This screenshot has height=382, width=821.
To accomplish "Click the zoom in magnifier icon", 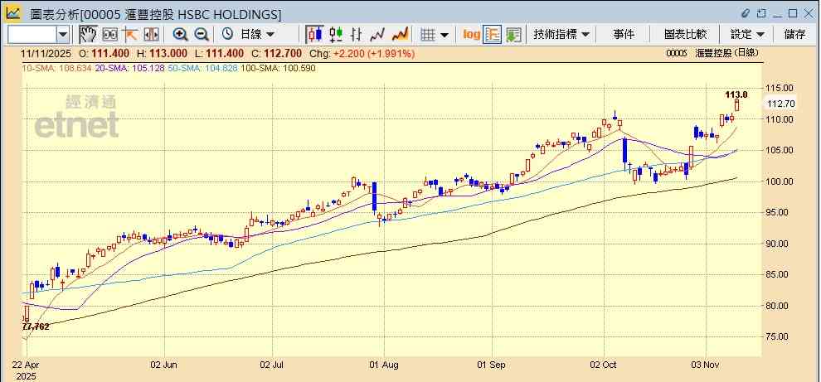I will tap(180, 34).
